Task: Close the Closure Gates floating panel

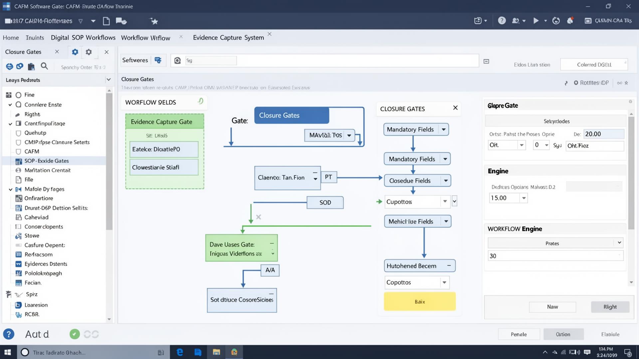Action: tap(455, 108)
